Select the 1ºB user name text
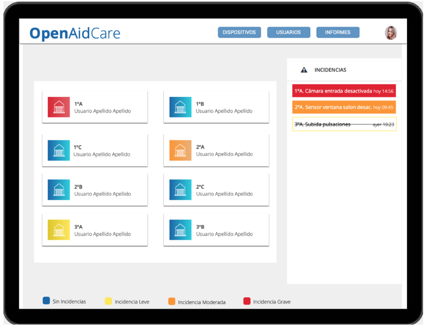Screen dimensions: 426x327 click(224, 111)
